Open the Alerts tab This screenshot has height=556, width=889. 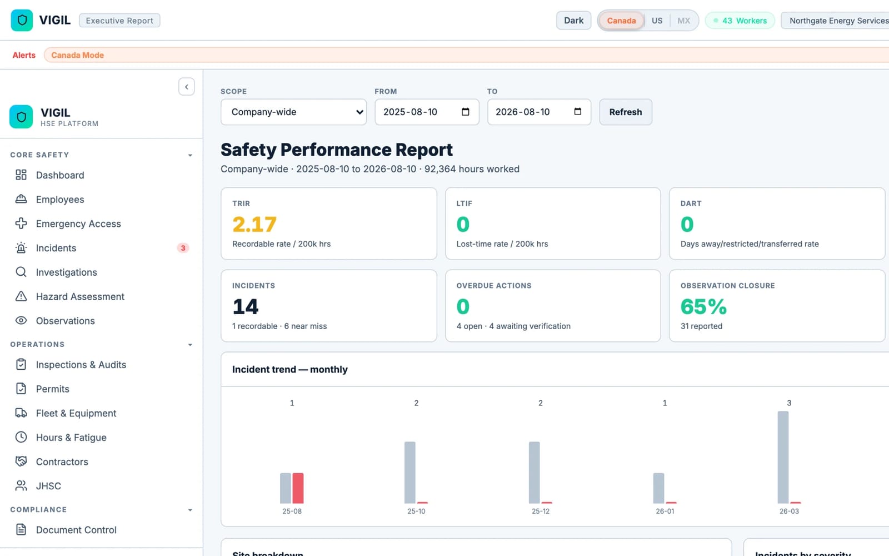(x=24, y=55)
